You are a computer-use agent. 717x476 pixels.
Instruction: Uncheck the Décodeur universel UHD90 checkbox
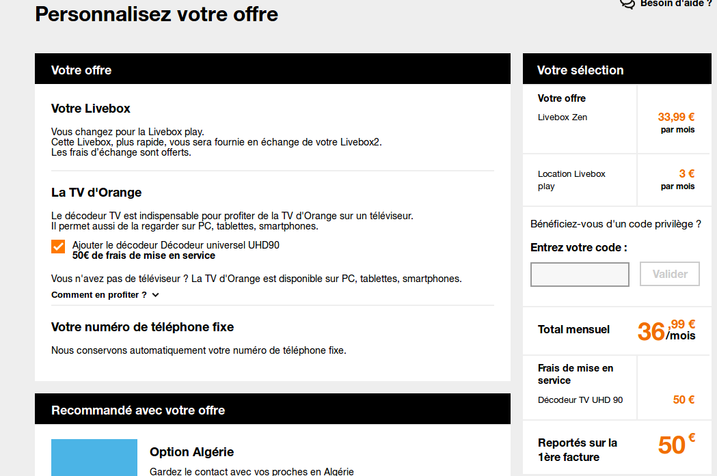(58, 247)
